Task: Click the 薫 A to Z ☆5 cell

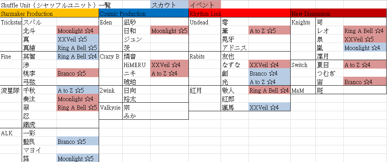Action: tap(269, 31)
